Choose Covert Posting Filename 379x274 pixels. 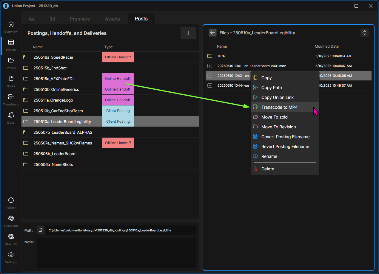click(x=285, y=137)
